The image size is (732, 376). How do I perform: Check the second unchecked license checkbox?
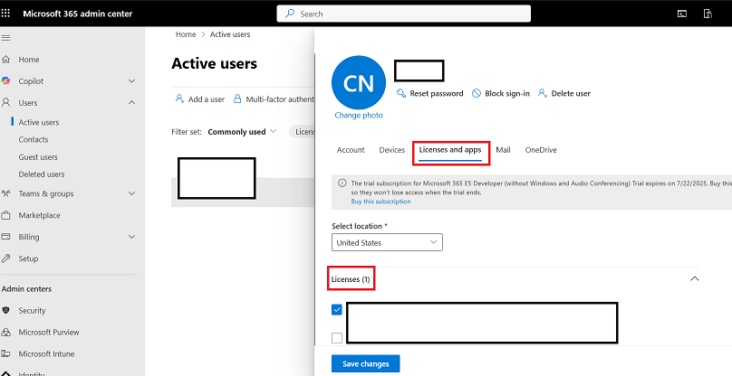[x=337, y=338]
